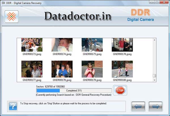
Task: Click file name GNDR00174.jpeg
Action: 62,54
